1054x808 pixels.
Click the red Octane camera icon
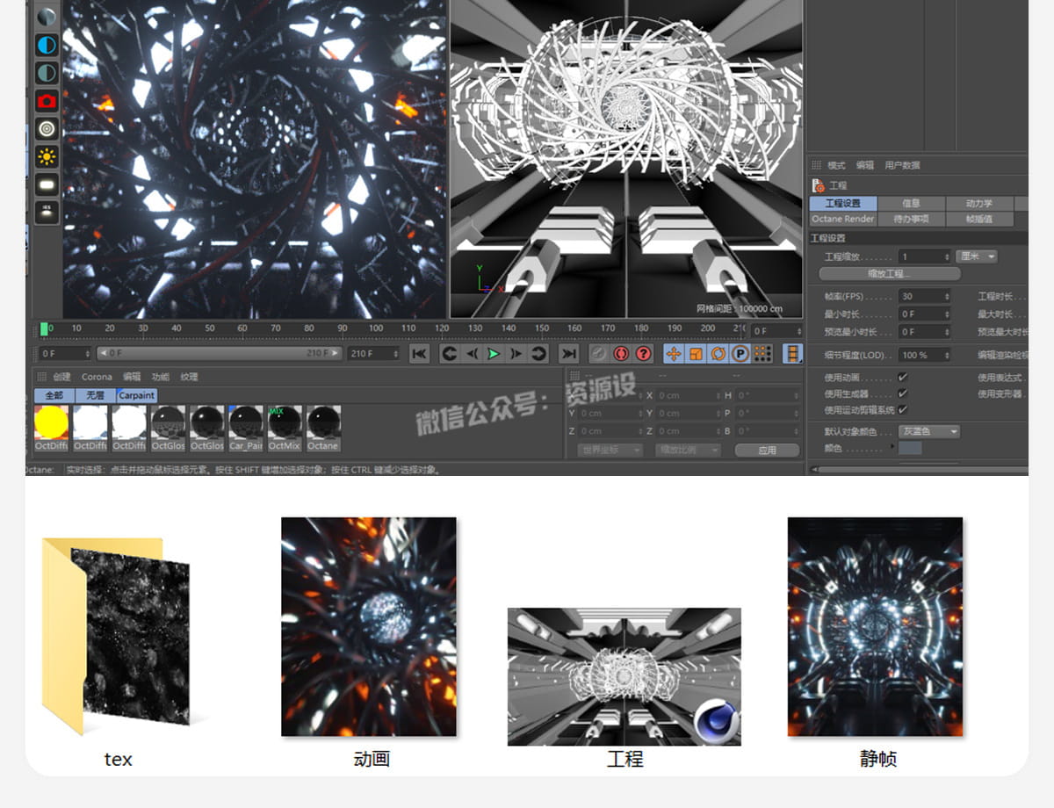pyautogui.click(x=47, y=101)
